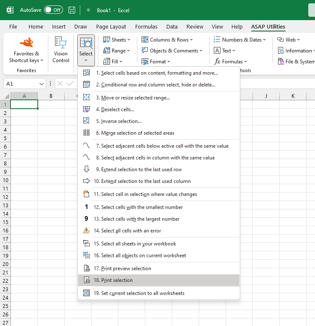Toggle the AutoSave switch
The width and height of the screenshot is (315, 326).
[53, 10]
